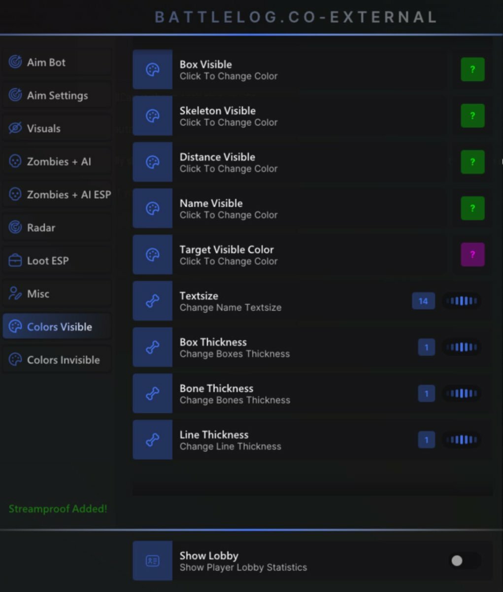503x592 pixels.
Task: Go to the Aim Settings page
Action: 58,95
